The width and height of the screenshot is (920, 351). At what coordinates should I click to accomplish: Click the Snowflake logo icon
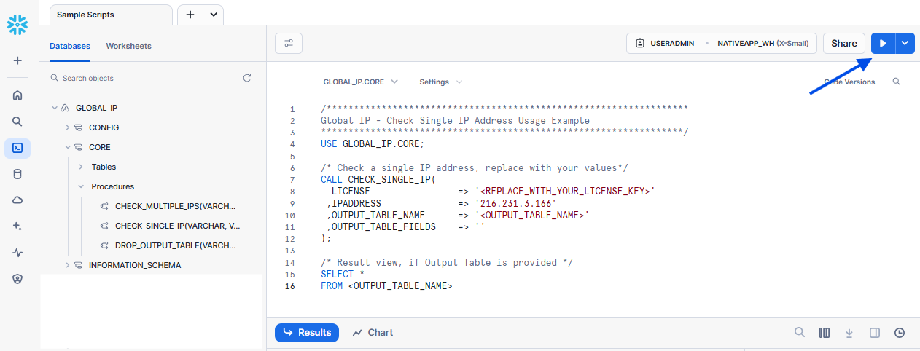point(17,25)
